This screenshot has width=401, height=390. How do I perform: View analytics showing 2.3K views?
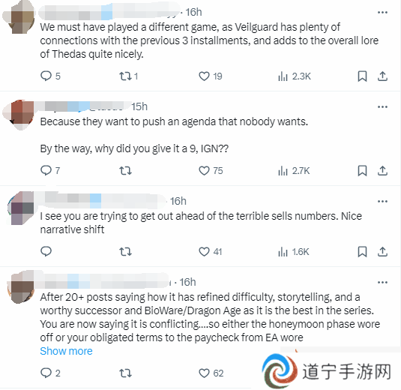(295, 76)
